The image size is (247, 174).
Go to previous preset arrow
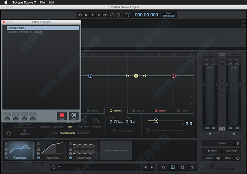[145, 167]
